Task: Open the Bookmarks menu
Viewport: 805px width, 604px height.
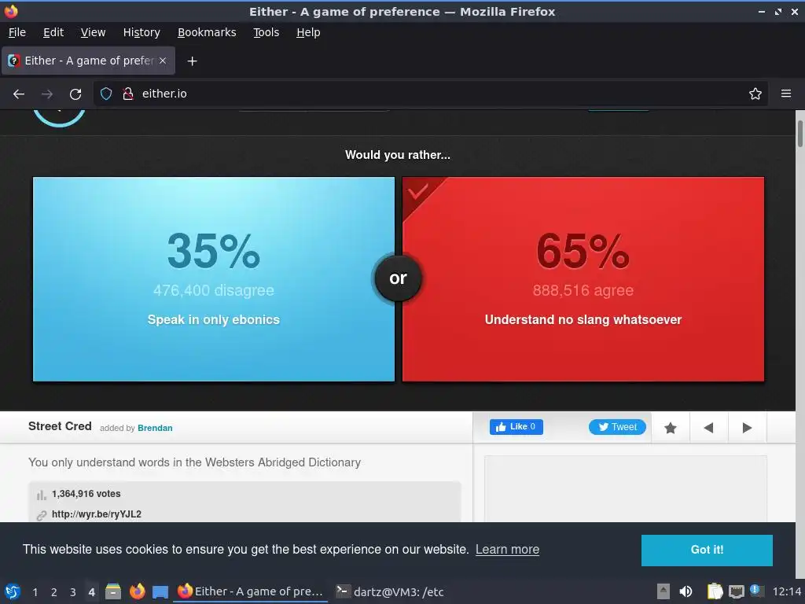Action: [x=207, y=32]
